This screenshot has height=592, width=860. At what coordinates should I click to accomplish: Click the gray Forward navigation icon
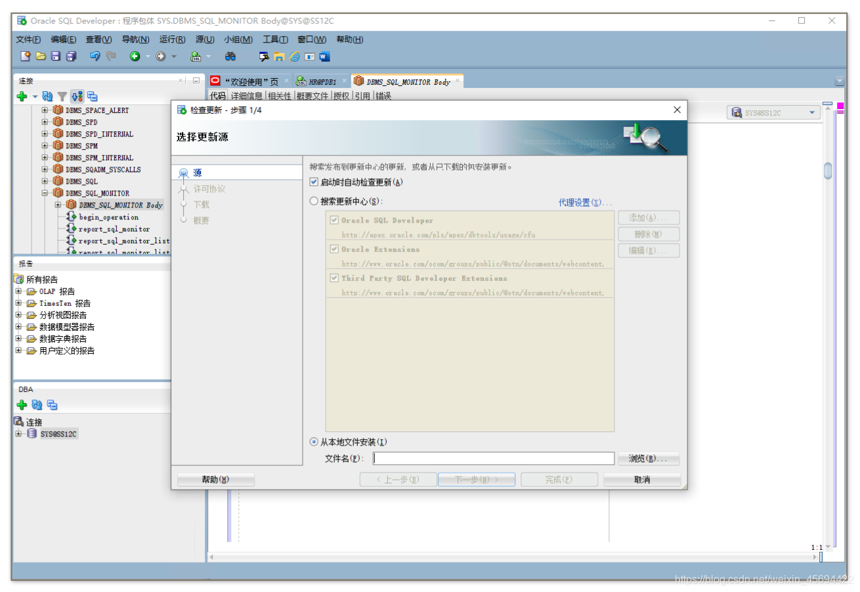[161, 56]
